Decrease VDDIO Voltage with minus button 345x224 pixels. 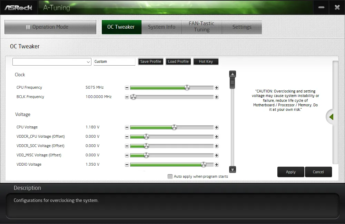tap(127, 164)
